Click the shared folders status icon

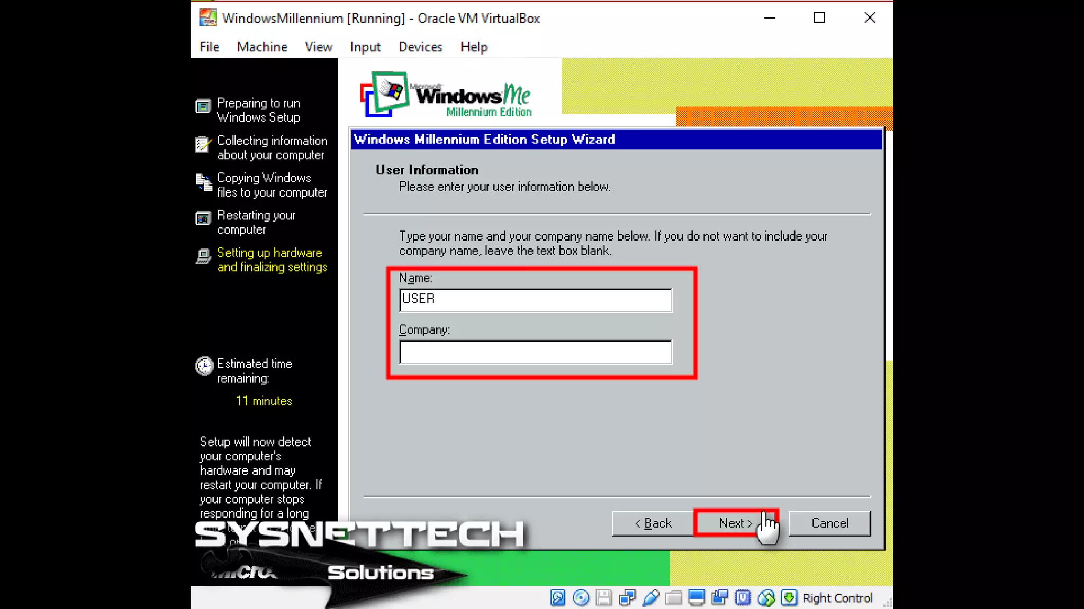point(673,598)
